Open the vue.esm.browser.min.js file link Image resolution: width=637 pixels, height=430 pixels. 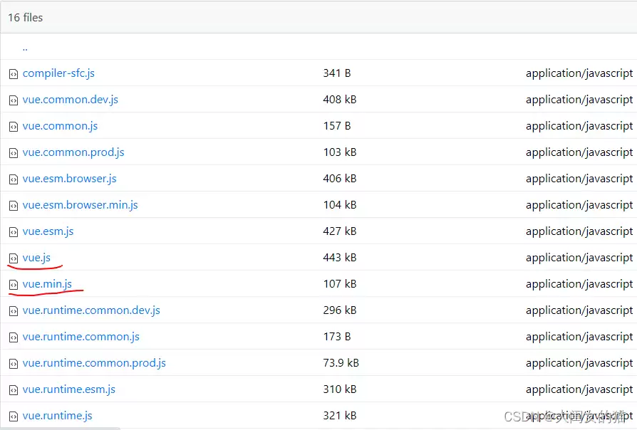[80, 205]
